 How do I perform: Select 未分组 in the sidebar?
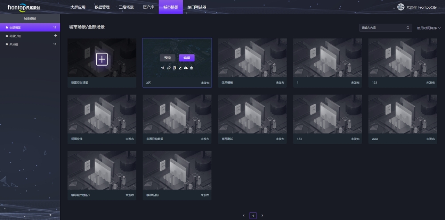(x=14, y=44)
